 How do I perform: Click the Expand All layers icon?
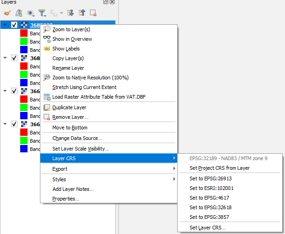coord(70,13)
